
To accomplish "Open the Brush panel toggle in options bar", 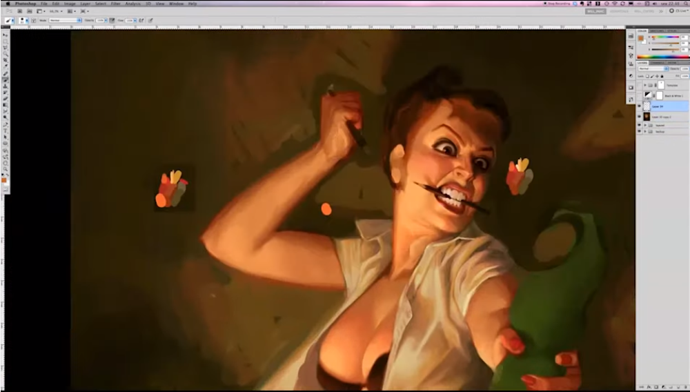I will (33, 20).
